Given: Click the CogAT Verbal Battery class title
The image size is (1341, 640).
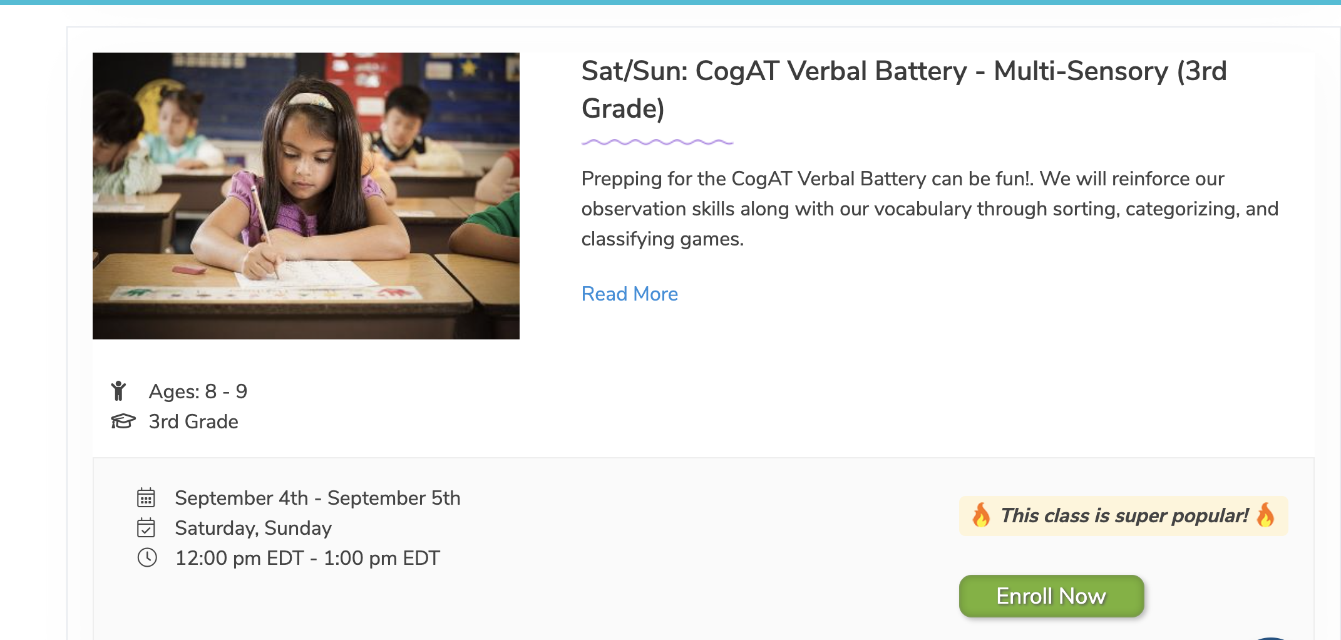Looking at the screenshot, I should point(903,90).
